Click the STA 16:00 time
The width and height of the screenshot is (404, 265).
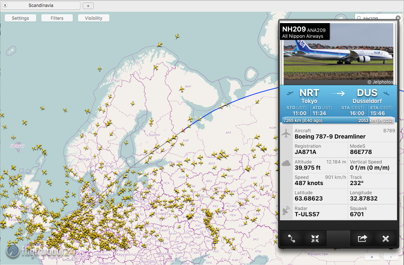pyautogui.click(x=357, y=113)
